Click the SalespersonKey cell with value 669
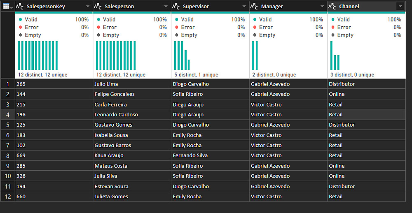This screenshot has height=213, width=412. click(x=54, y=155)
